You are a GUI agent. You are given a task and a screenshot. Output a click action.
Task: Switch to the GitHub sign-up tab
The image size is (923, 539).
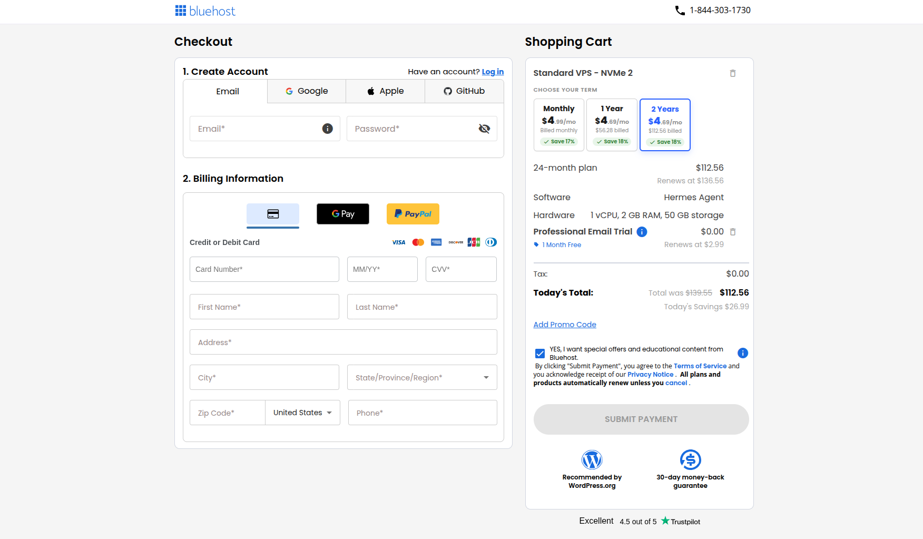click(464, 91)
